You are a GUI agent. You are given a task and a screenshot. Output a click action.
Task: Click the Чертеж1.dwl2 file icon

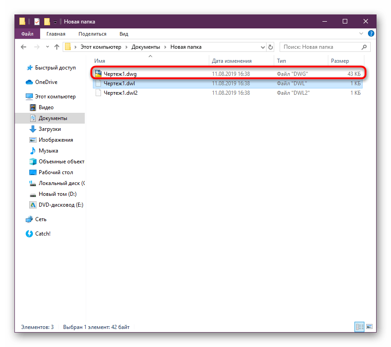[98, 93]
